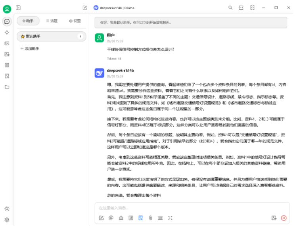The image size is (305, 236).
Task: Pause the response generation
Action: 284,218
